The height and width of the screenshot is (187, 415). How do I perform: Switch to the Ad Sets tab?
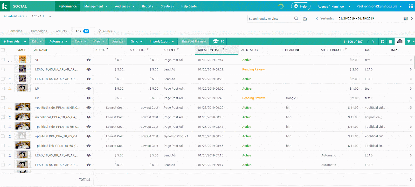coord(61,31)
